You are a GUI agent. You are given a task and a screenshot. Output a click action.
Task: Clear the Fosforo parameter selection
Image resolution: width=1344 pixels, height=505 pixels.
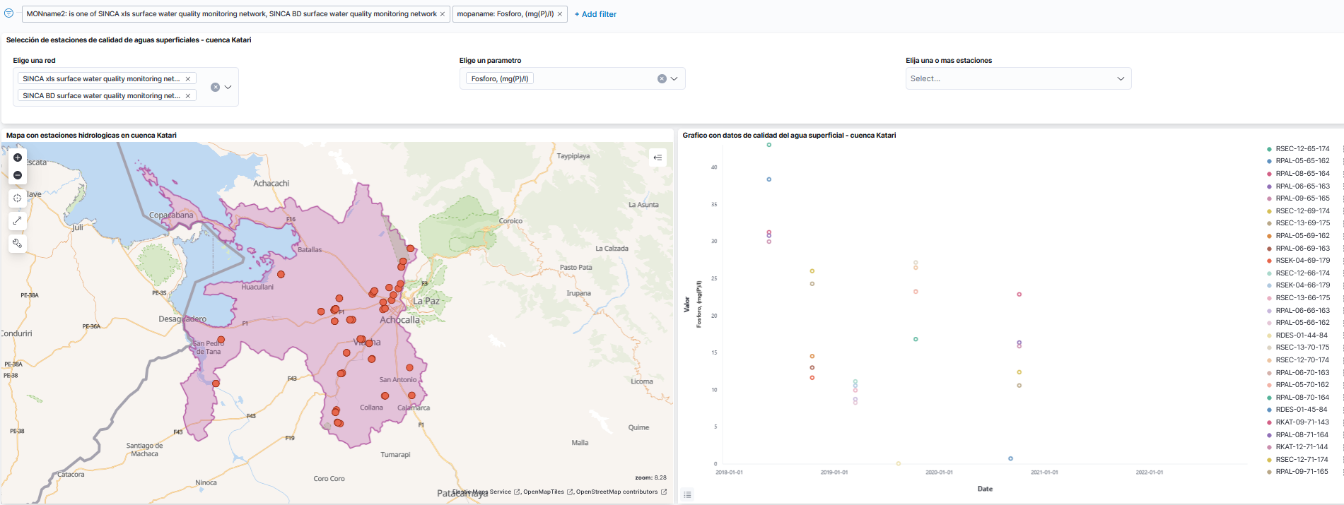pyautogui.click(x=662, y=79)
